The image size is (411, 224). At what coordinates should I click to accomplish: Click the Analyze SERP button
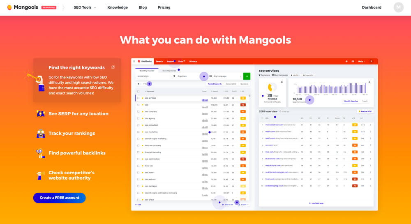pos(365,111)
